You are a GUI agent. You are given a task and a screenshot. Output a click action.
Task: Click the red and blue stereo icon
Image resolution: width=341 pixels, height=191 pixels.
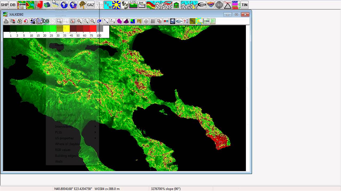coord(166,21)
